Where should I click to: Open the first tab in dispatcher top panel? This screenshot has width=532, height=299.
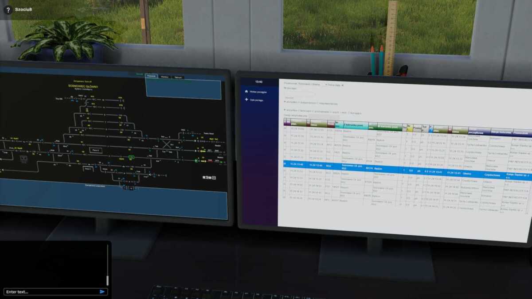(x=151, y=77)
